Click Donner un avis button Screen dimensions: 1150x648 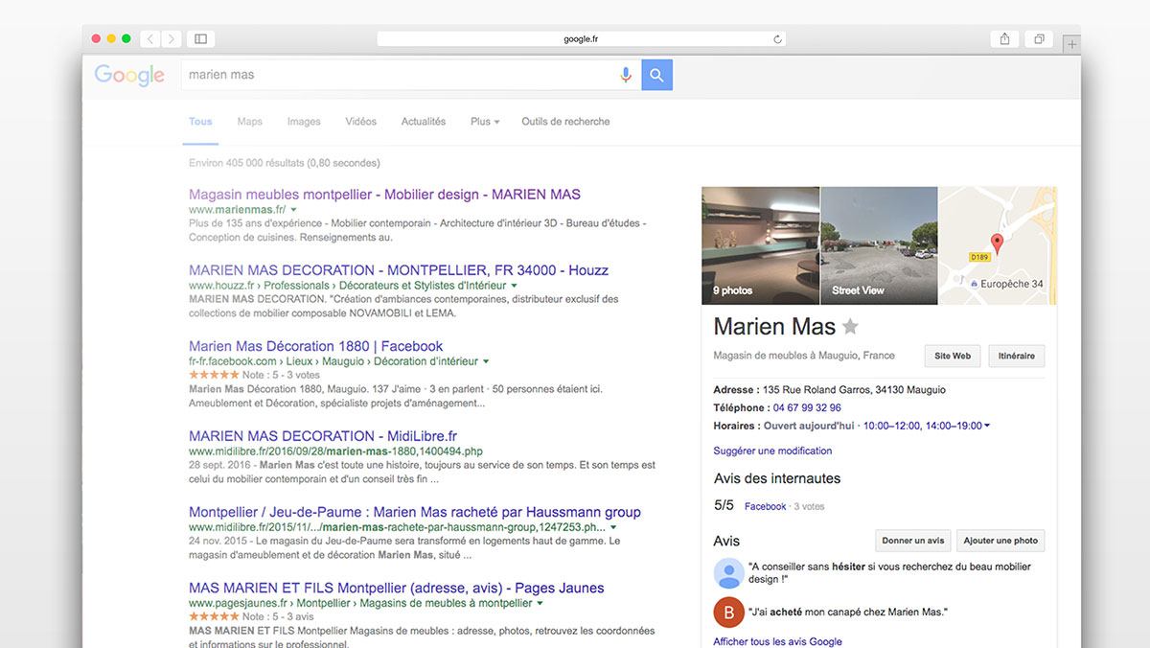coord(913,541)
